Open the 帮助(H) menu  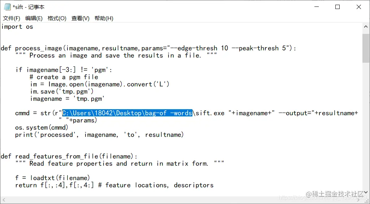click(x=104, y=18)
